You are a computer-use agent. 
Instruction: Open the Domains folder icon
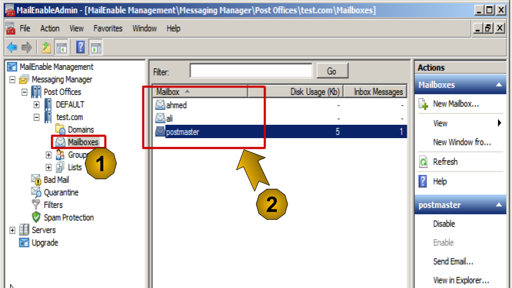coord(60,129)
